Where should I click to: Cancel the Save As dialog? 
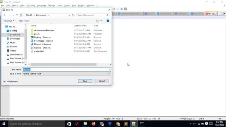[x=102, y=81]
